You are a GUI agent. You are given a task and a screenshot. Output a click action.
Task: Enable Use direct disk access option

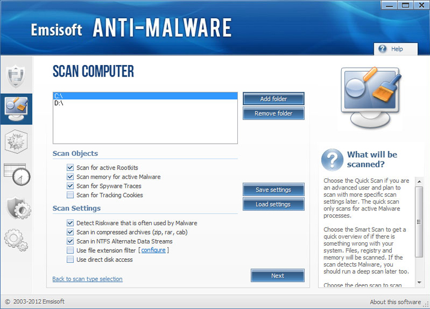tap(70, 259)
